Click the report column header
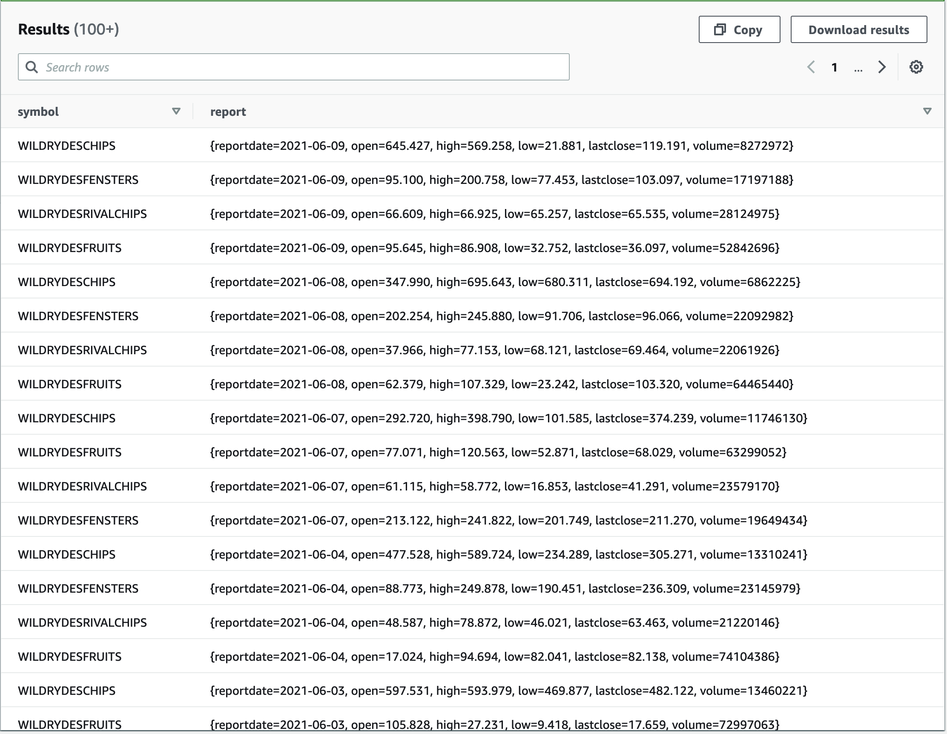The image size is (947, 734). click(228, 112)
